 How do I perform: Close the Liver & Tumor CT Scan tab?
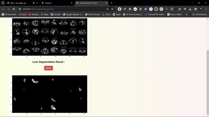pyautogui.click(x=106, y=3)
